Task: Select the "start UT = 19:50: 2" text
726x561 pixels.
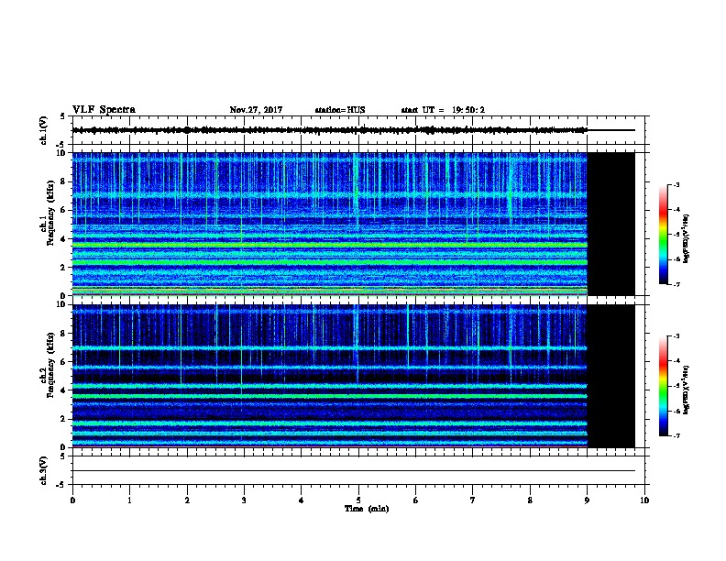Action: (x=443, y=110)
